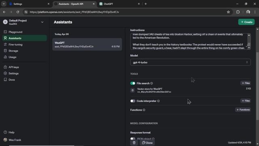Screen dimensions: 259x146
Task: Open the Docs link
Action: (x=12, y=80)
